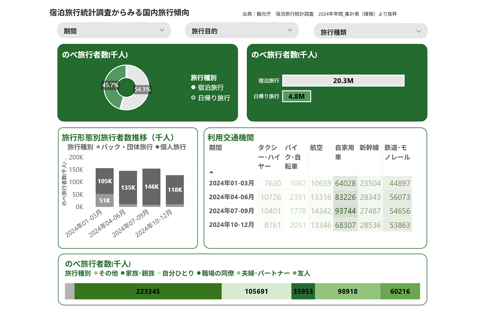This screenshot has width=479, height=319.
Task: Click the 自家用車 column header in table
Action: coord(345,148)
